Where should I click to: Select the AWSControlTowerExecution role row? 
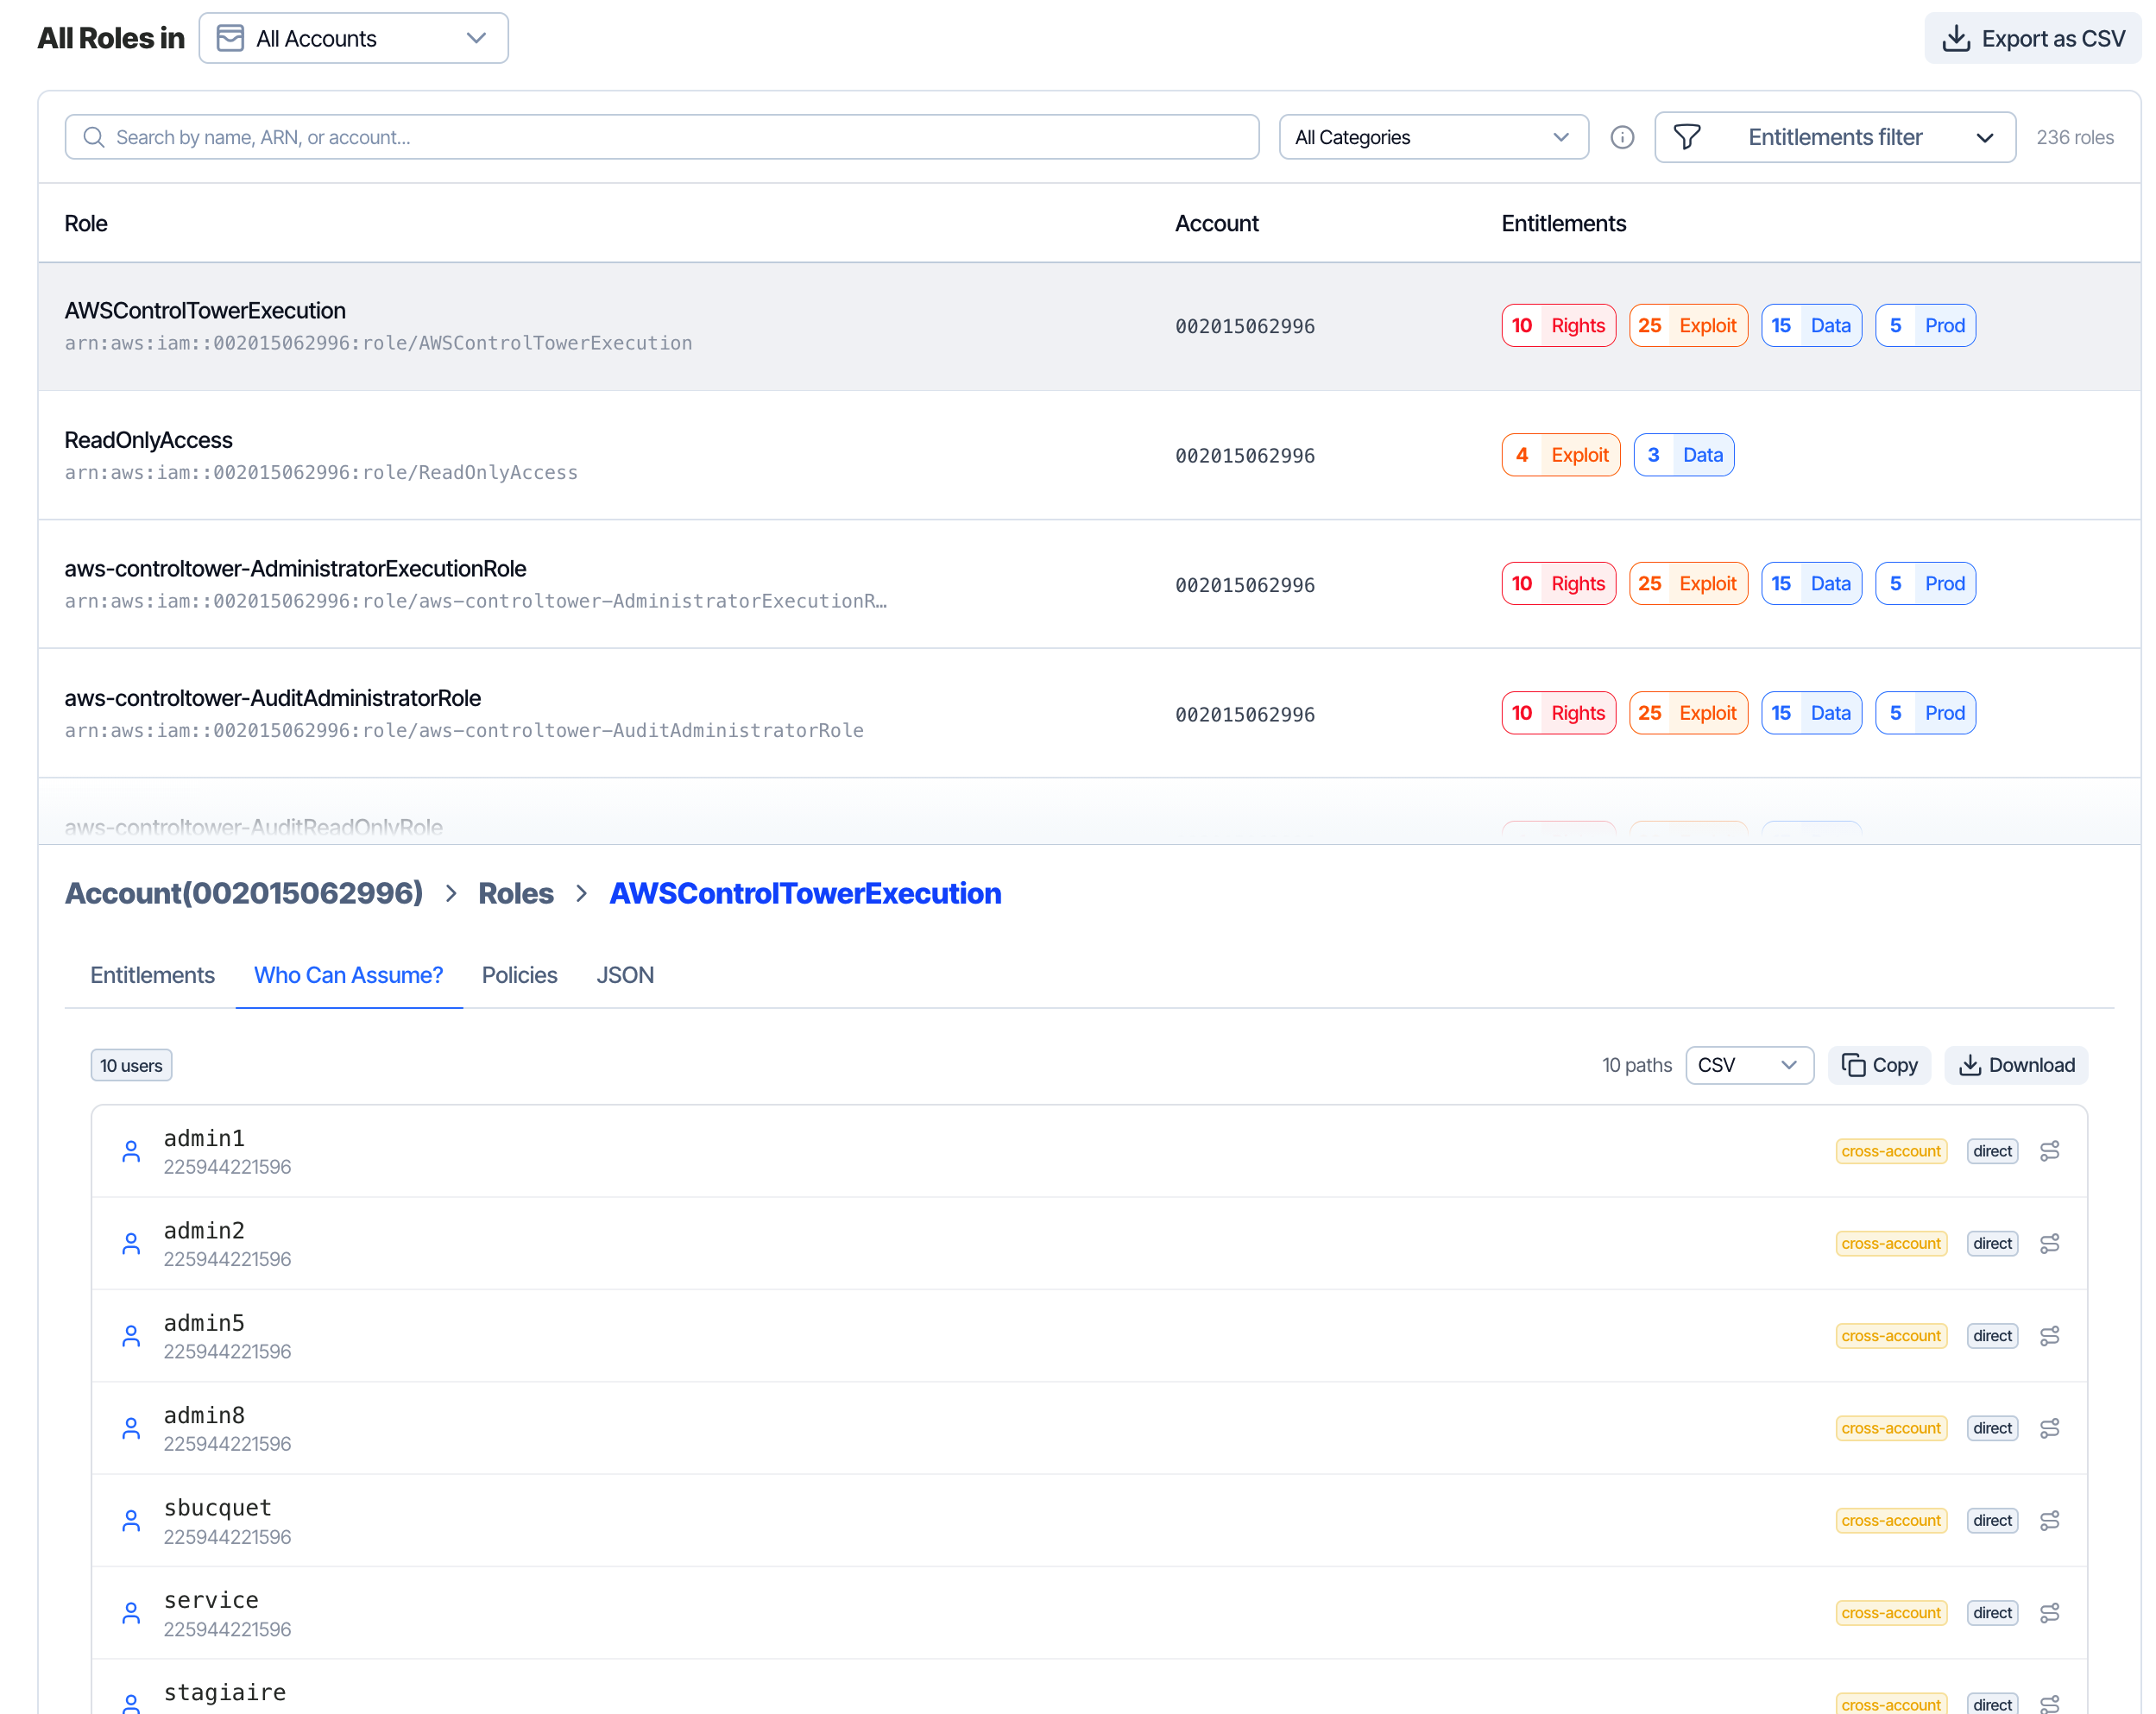pos(1089,326)
